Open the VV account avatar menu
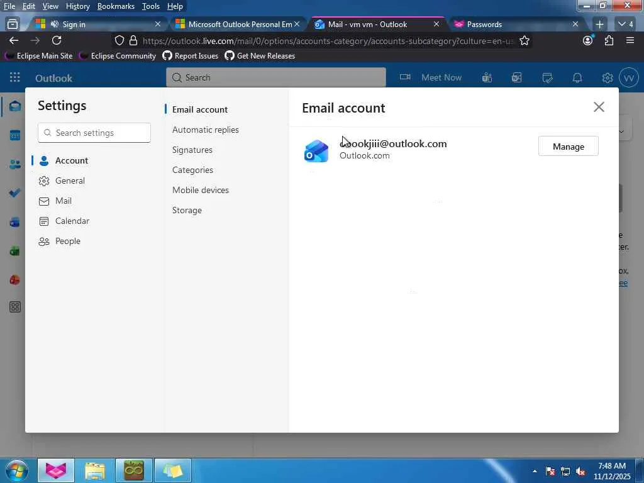Image resolution: width=644 pixels, height=483 pixels. point(629,77)
